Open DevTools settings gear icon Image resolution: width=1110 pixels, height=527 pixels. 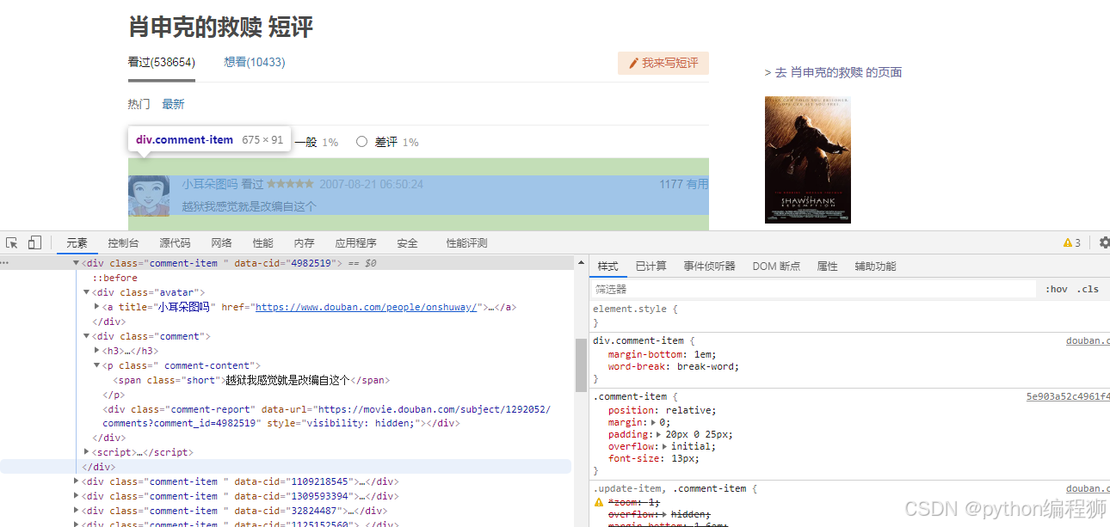click(1105, 243)
